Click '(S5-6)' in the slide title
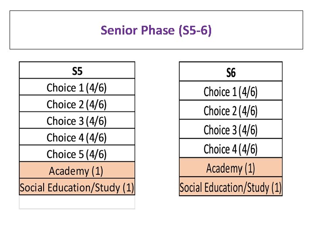The width and height of the screenshot is (314, 236). click(x=195, y=30)
